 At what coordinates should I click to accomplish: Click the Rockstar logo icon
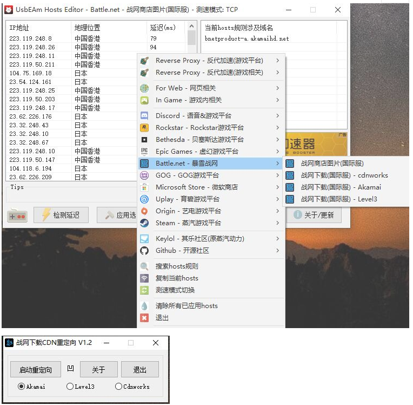tap(144, 128)
